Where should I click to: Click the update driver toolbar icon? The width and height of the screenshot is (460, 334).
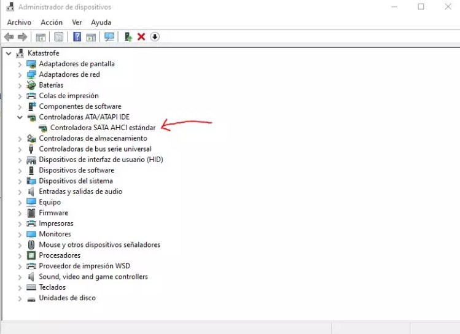[x=128, y=37]
